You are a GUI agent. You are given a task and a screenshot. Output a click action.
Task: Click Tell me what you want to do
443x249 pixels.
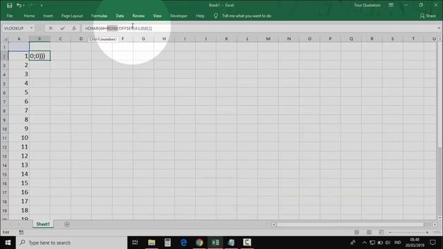click(x=246, y=16)
